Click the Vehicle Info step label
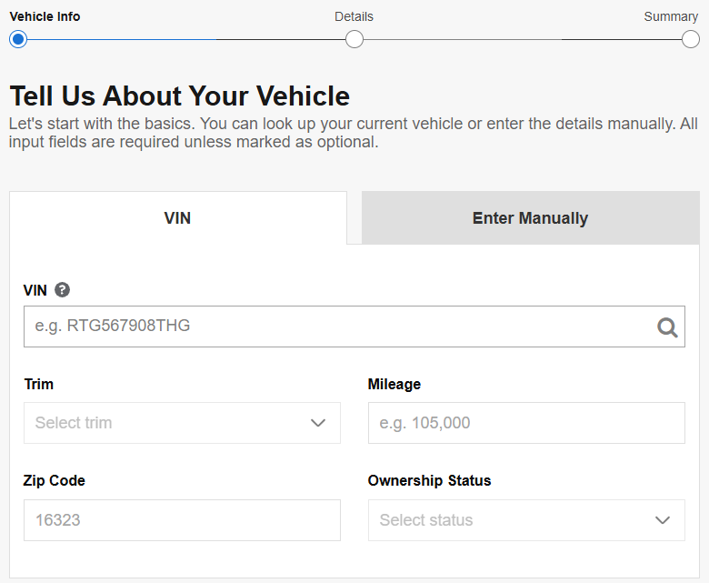 point(45,16)
